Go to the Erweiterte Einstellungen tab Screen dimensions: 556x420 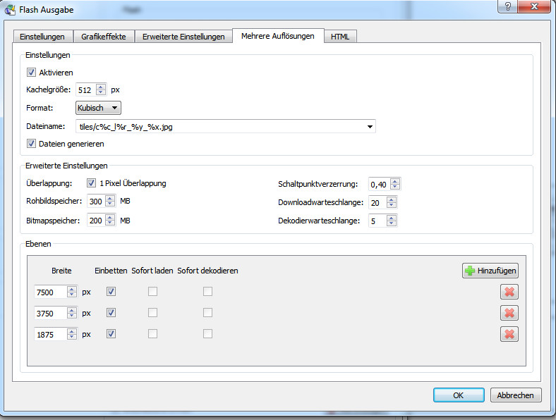[183, 37]
